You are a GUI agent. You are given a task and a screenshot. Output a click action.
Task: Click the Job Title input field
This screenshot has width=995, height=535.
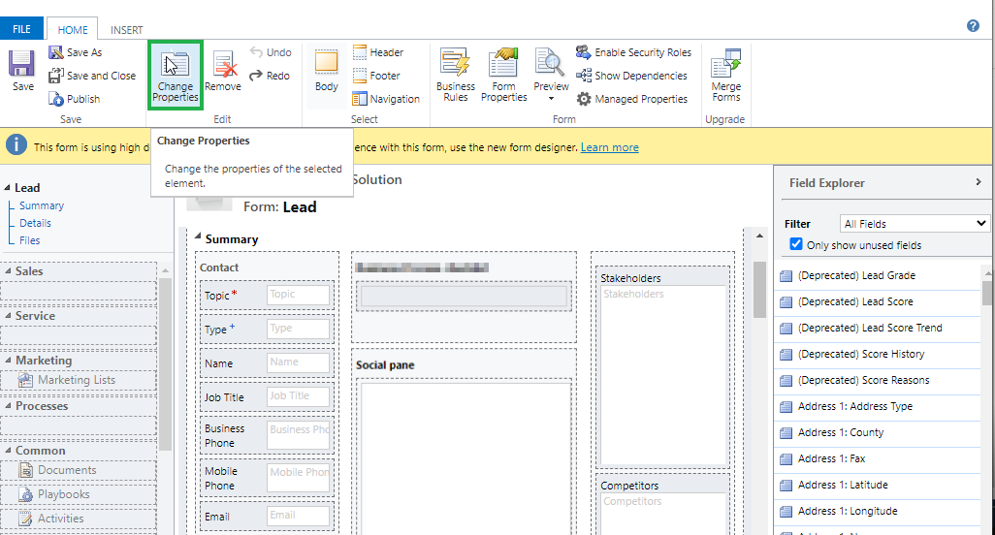click(x=298, y=396)
